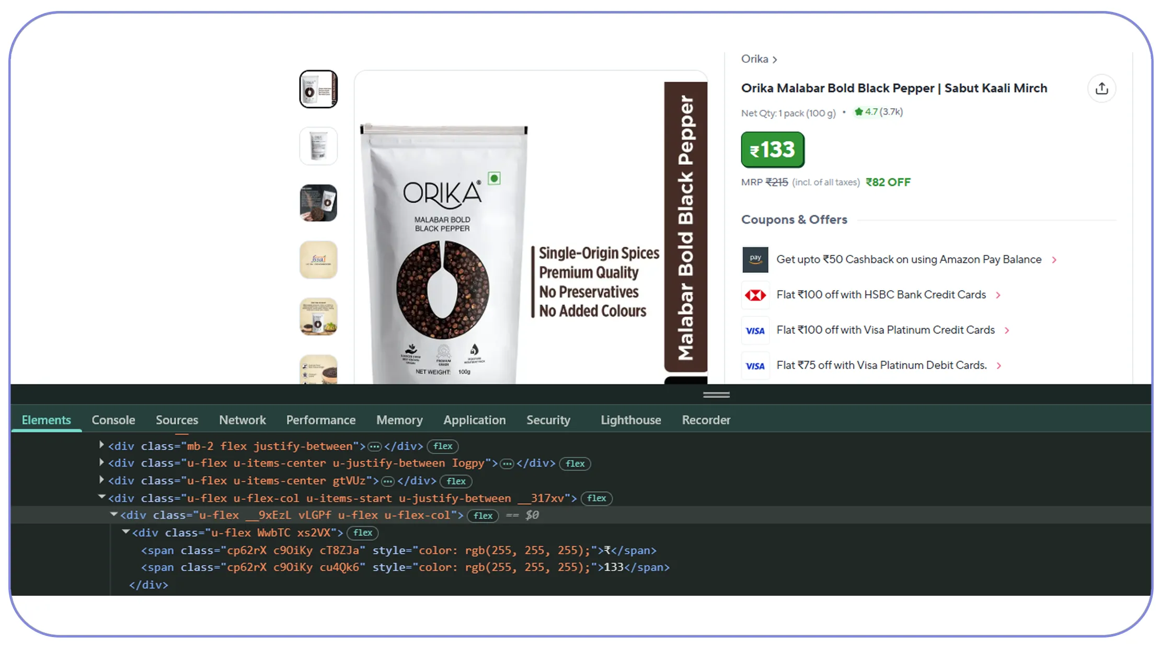1162x648 pixels.
Task: Open the Sources tab
Action: [177, 420]
